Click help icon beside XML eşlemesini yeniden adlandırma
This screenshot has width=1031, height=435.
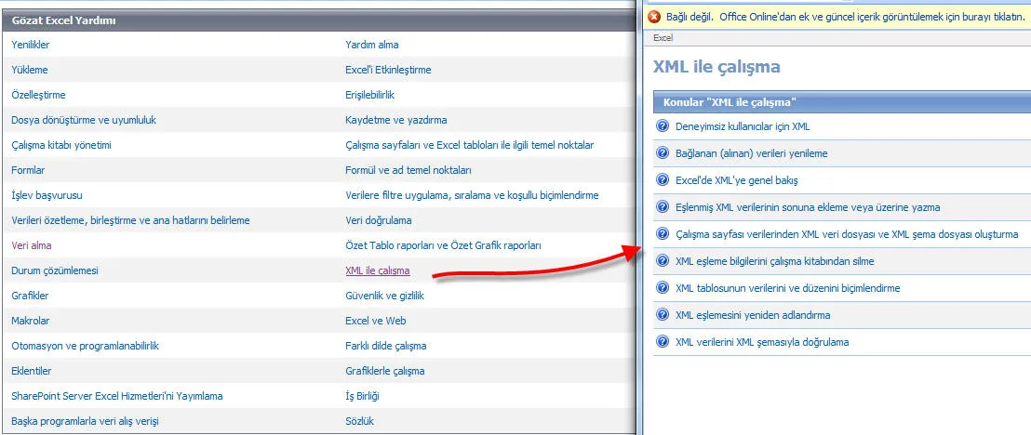663,315
